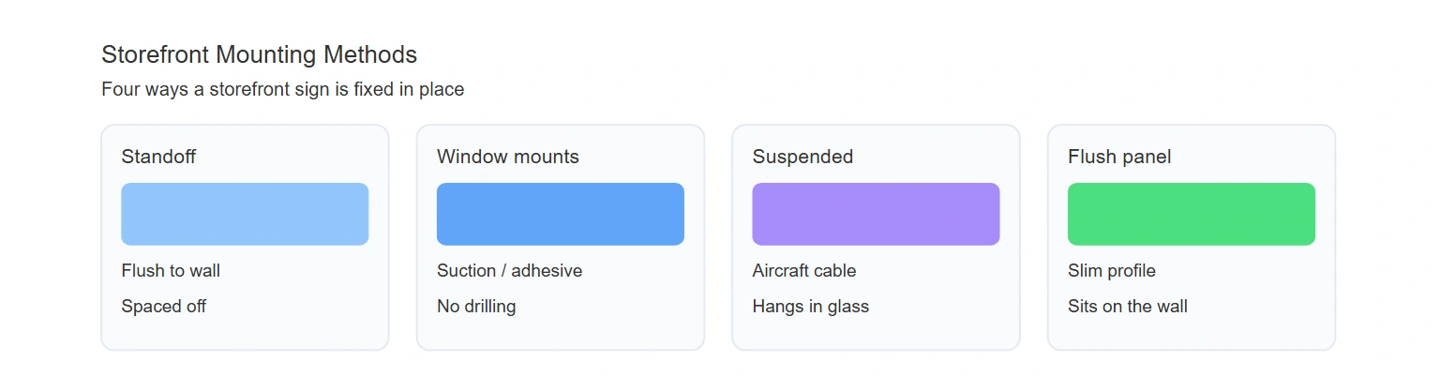Click the 'Aircraft cable' text

(x=804, y=271)
